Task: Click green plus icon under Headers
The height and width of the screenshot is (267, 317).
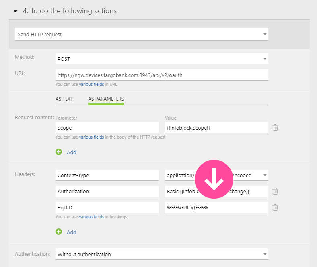Action: (x=59, y=232)
